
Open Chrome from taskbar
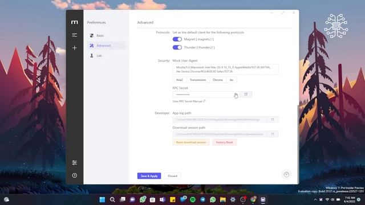click(253, 200)
